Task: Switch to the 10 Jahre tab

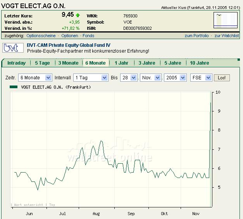Action: point(200,63)
